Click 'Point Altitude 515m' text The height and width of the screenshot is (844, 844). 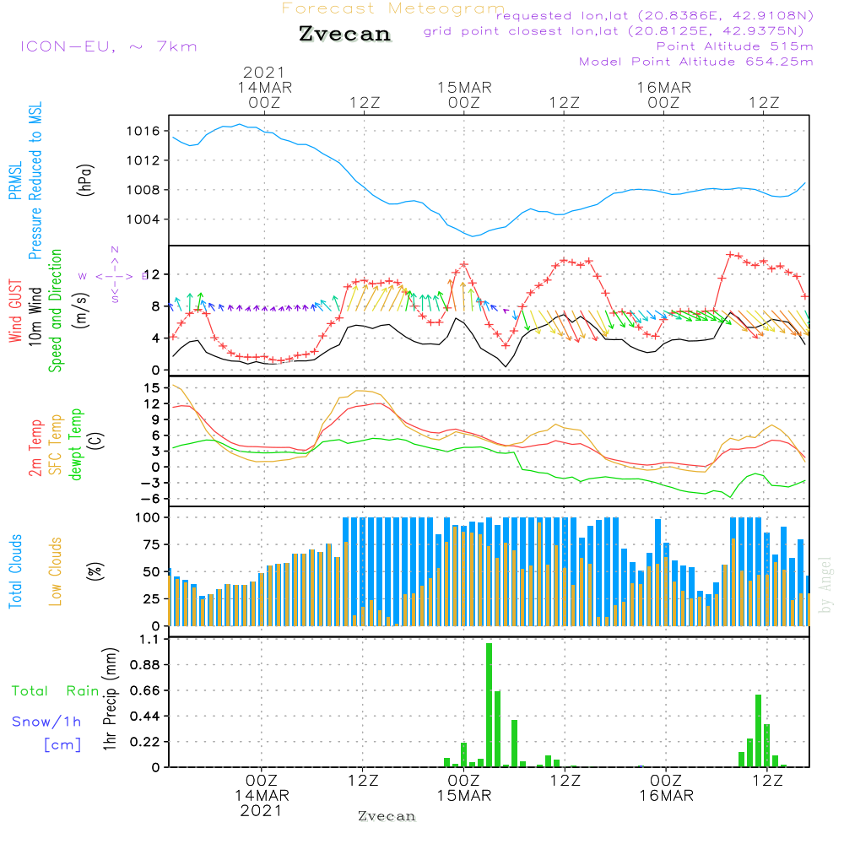pyautogui.click(x=735, y=46)
